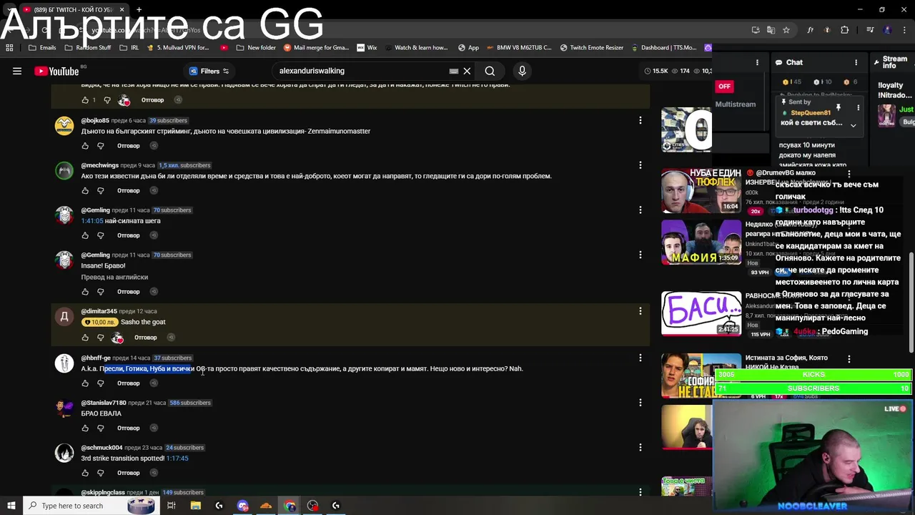
Task: Open options menu for the 'Insane! Браво!' comment
Action: 640,255
